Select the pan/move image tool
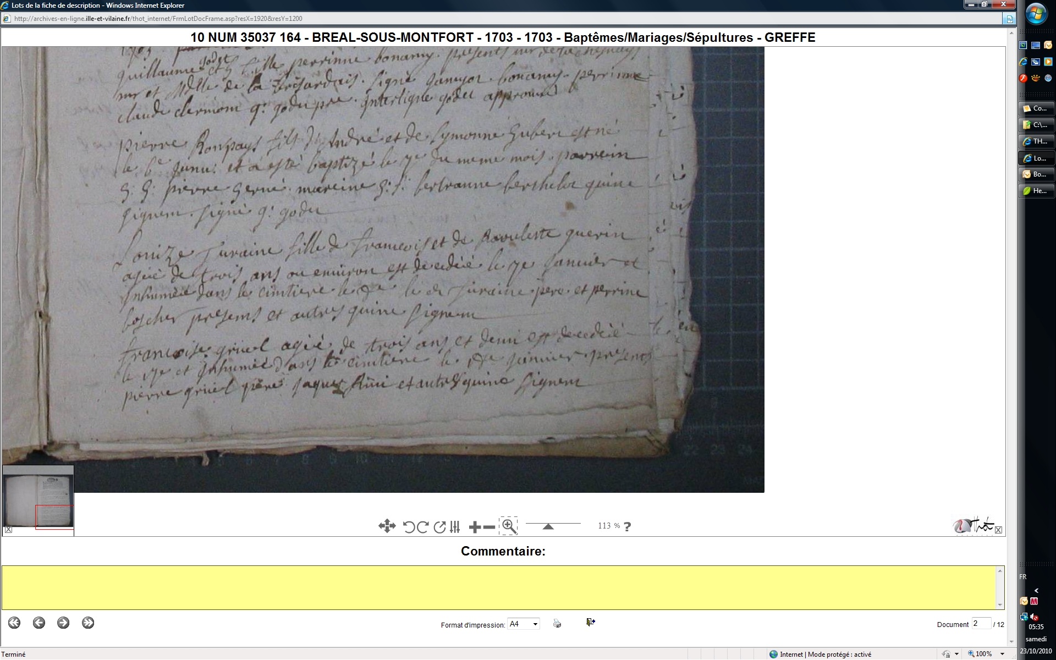The width and height of the screenshot is (1056, 660). [387, 526]
